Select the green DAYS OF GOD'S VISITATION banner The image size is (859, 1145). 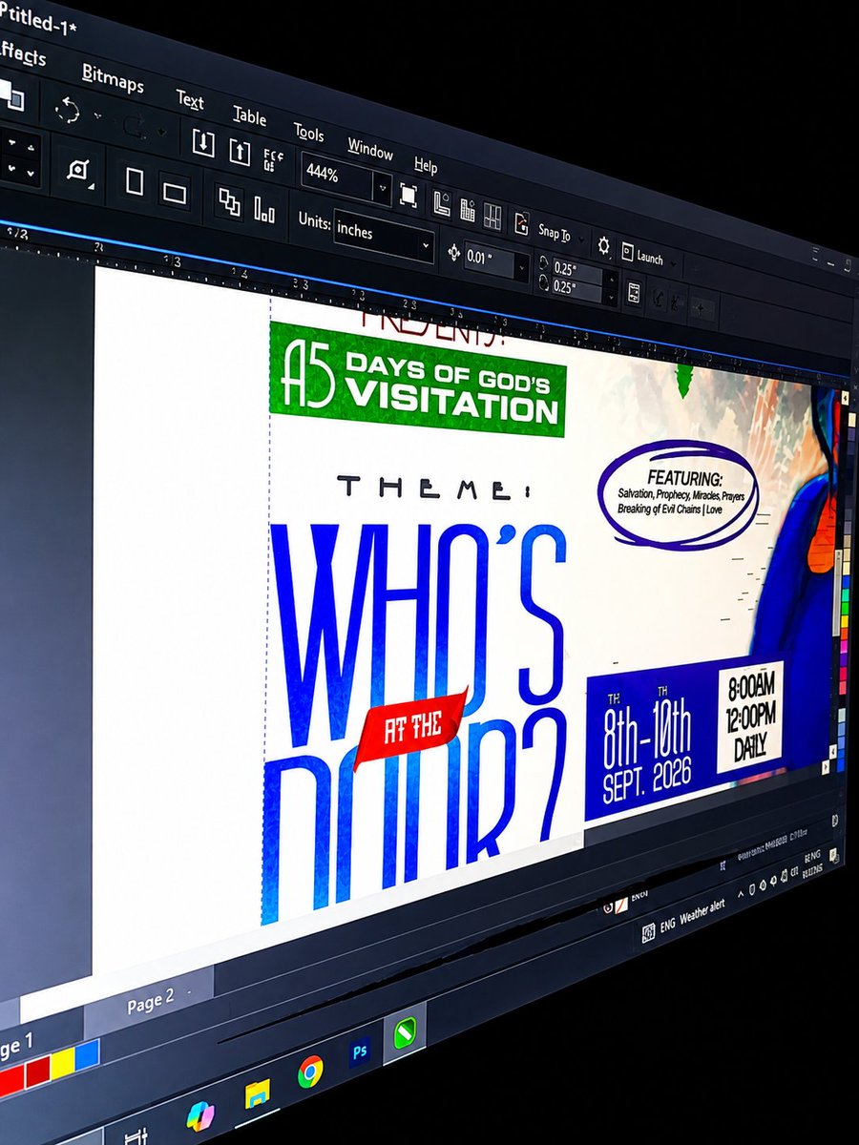pos(417,379)
